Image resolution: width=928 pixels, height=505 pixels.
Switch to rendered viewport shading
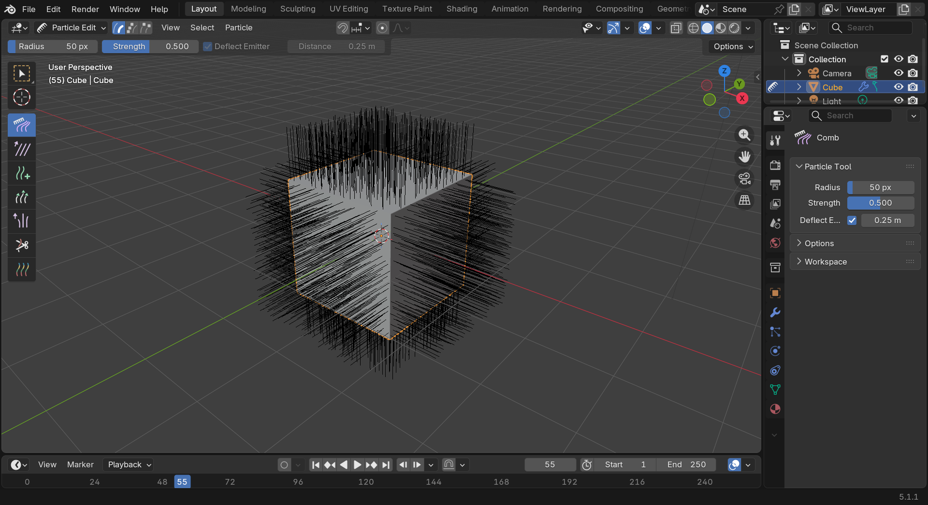coord(734,28)
